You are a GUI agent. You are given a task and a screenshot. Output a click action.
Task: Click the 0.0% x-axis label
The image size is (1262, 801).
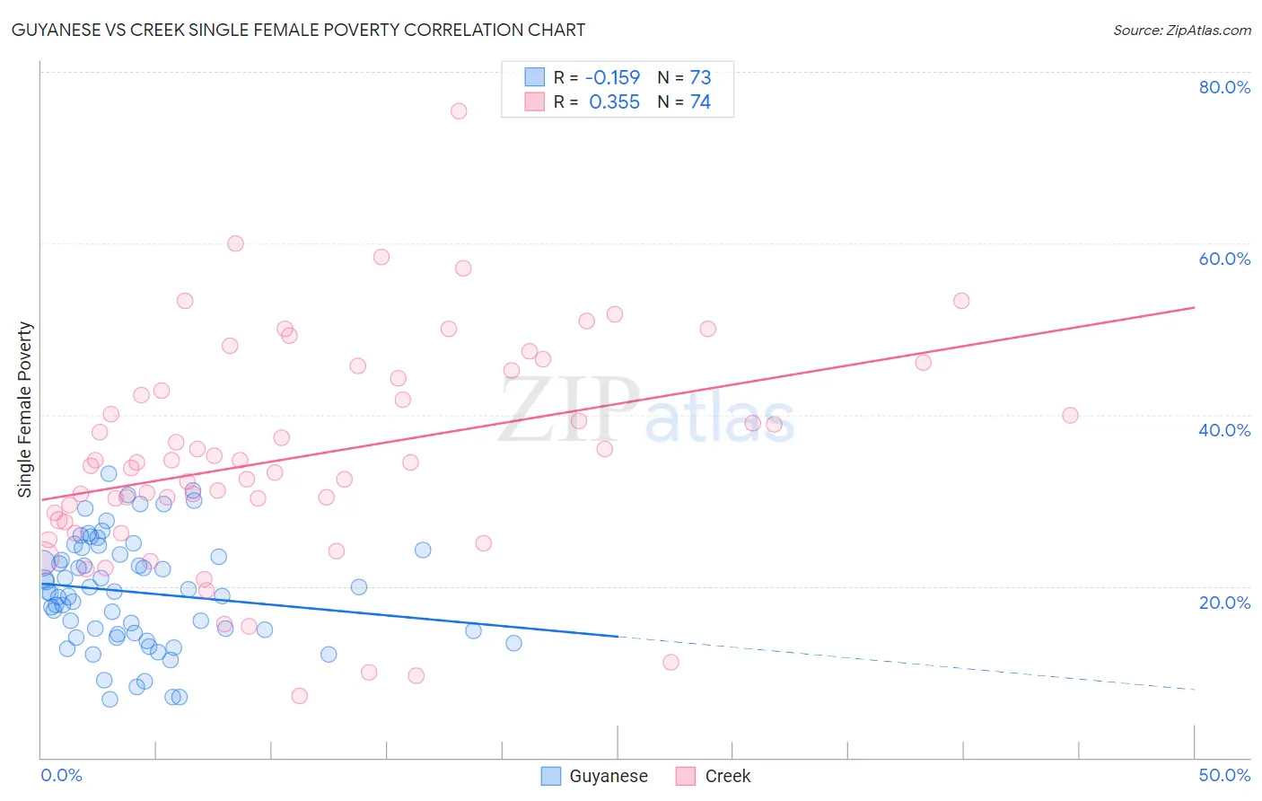[x=61, y=775]
